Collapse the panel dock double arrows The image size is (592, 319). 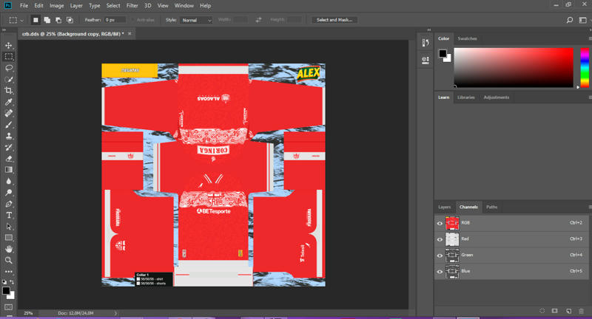click(429, 30)
